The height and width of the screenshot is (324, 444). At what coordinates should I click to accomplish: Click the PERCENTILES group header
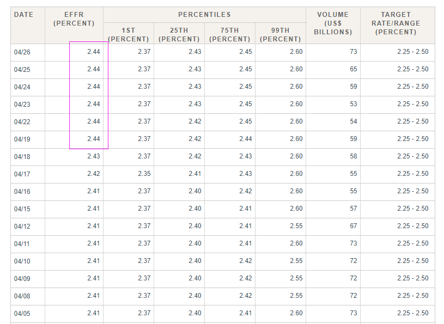pyautogui.click(x=204, y=15)
